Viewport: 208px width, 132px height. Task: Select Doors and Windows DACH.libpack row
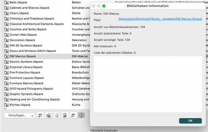[33, 51]
